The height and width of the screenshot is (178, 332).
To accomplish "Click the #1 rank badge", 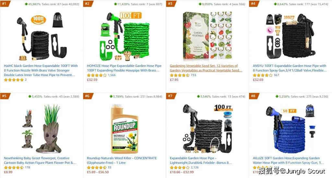I will pyautogui.click(x=5, y=3).
